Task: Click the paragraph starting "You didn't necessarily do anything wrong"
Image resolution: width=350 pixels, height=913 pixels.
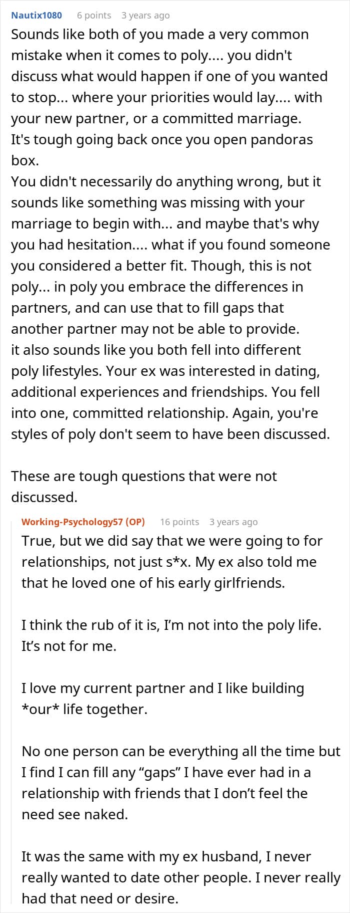Action: (165, 255)
